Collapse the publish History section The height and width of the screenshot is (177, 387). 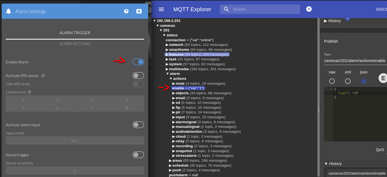point(333,164)
